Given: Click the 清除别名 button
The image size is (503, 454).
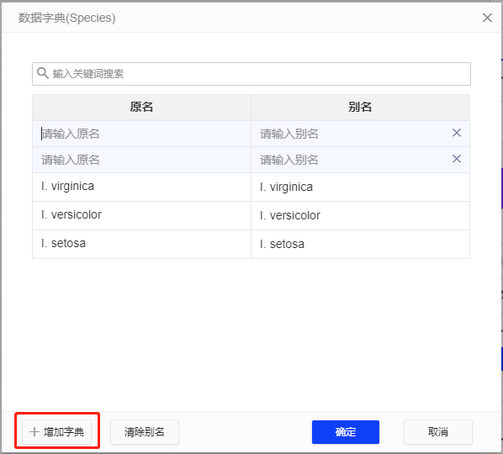Looking at the screenshot, I should 145,432.
